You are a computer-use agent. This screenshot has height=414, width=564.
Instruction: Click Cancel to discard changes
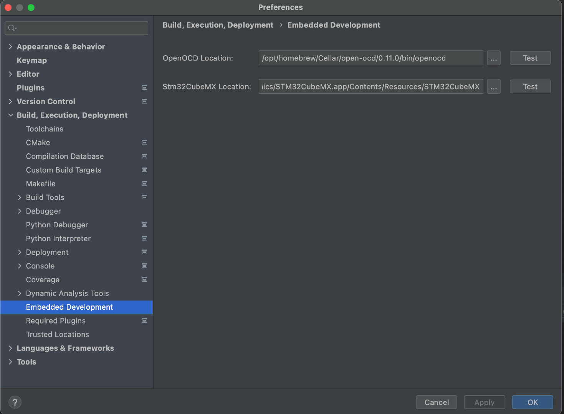[x=436, y=402]
